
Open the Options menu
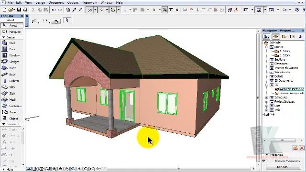(73, 2)
